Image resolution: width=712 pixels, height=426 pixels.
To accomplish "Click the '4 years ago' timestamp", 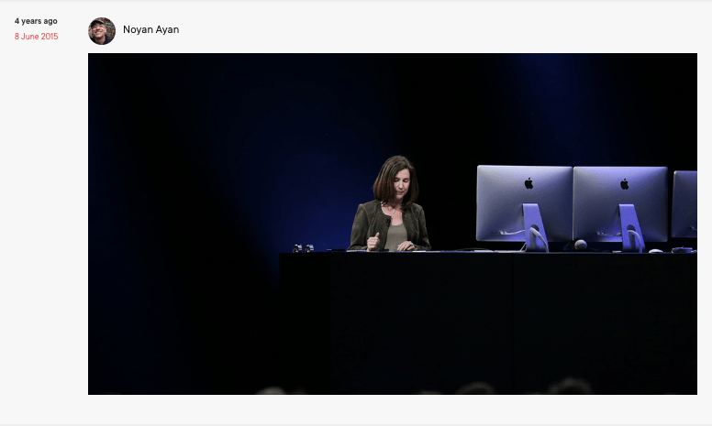I will [x=36, y=21].
